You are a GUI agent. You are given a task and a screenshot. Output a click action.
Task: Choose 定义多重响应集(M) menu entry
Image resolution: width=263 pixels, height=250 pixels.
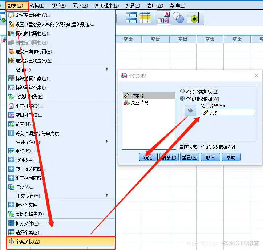click(x=61, y=61)
